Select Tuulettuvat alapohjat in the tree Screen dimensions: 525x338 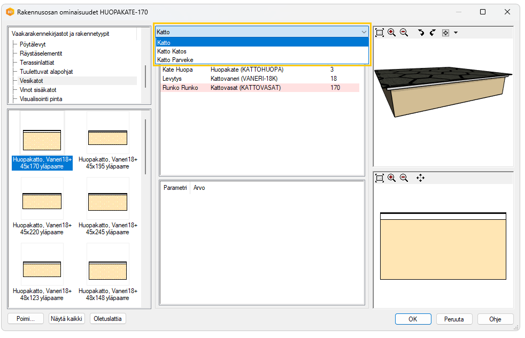[x=46, y=71]
